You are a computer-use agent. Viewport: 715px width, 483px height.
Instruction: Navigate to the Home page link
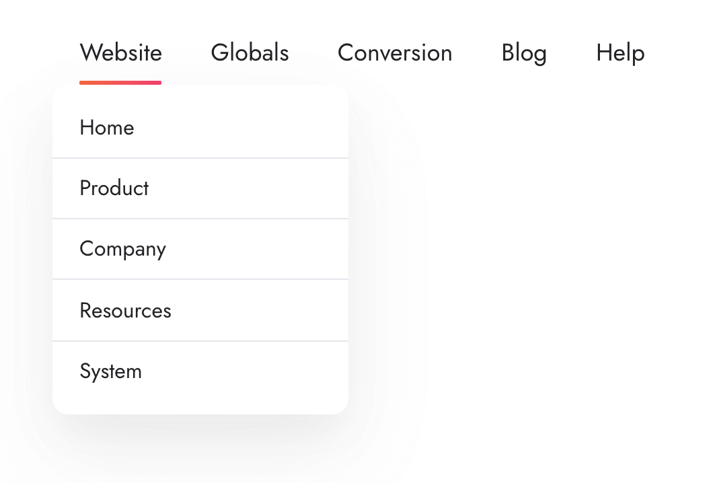tap(107, 128)
